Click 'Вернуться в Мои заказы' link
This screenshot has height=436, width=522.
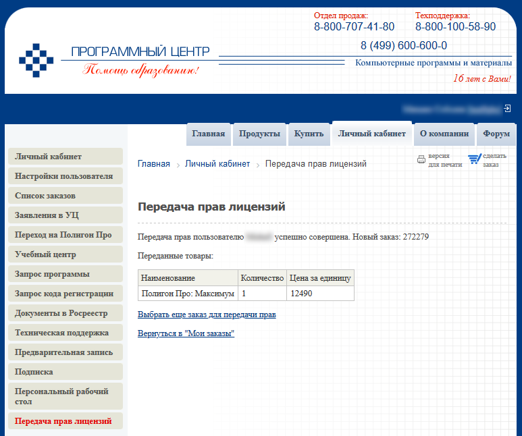(186, 333)
